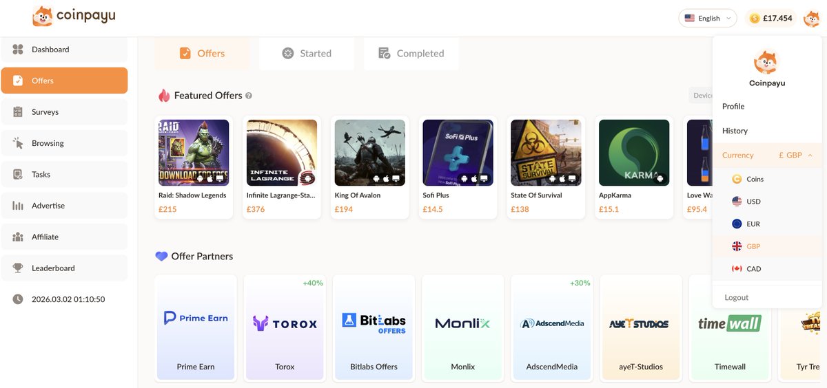Switch to the Offers tab

[202, 53]
